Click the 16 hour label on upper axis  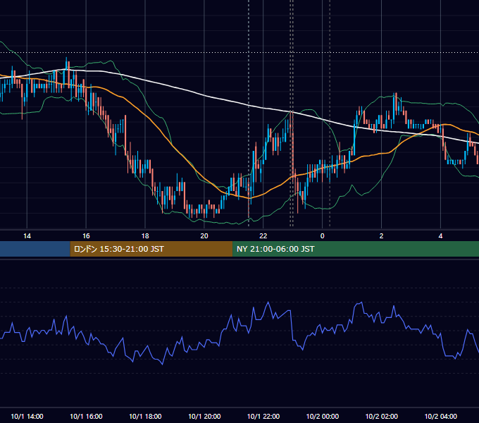click(86, 236)
